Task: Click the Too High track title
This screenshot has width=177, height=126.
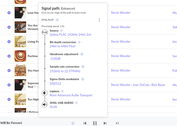Action: (x=33, y=99)
